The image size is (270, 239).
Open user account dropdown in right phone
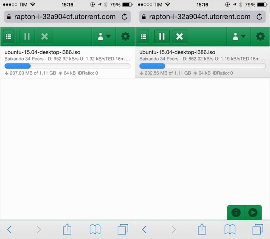tap(239, 36)
